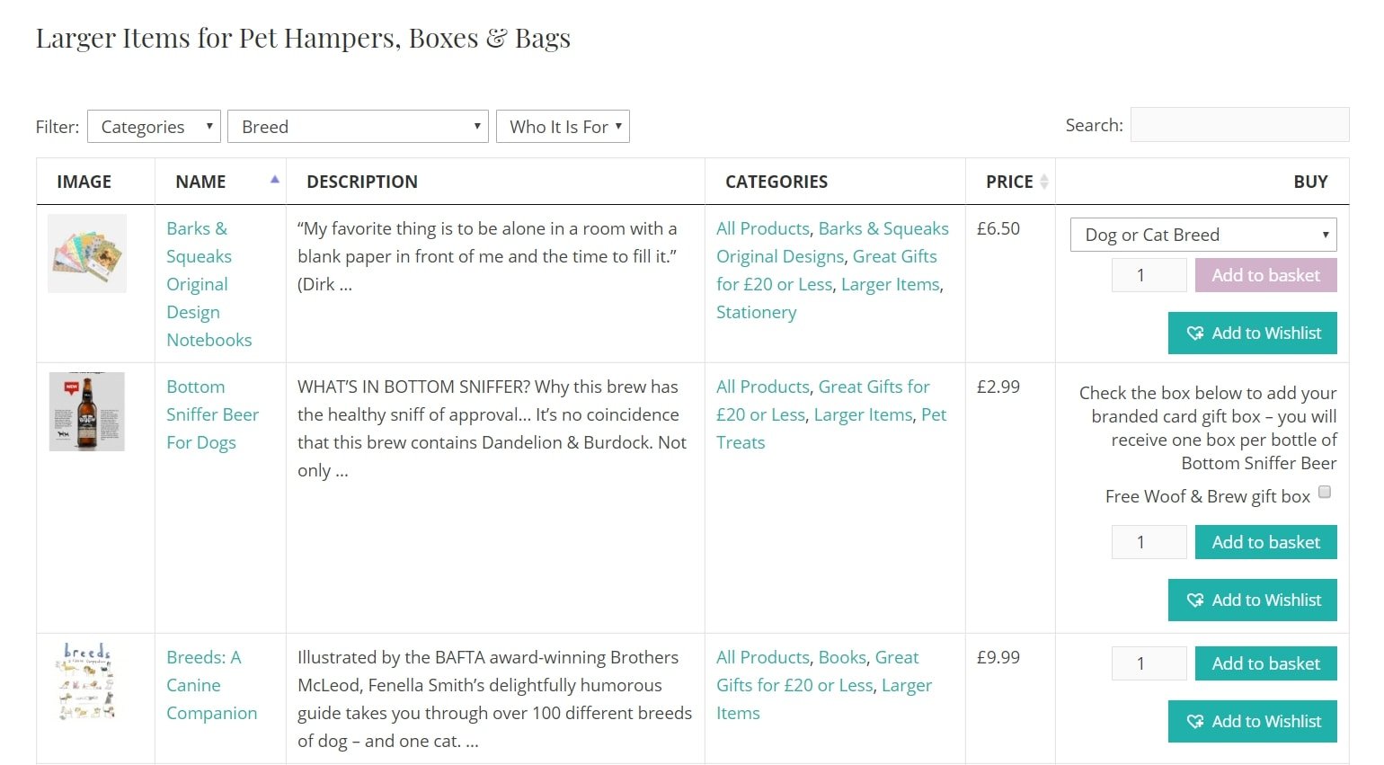Image resolution: width=1384 pixels, height=765 pixels.
Task: Click the wishlist heart for Breeds: A Canine Companion
Action: (x=1195, y=721)
